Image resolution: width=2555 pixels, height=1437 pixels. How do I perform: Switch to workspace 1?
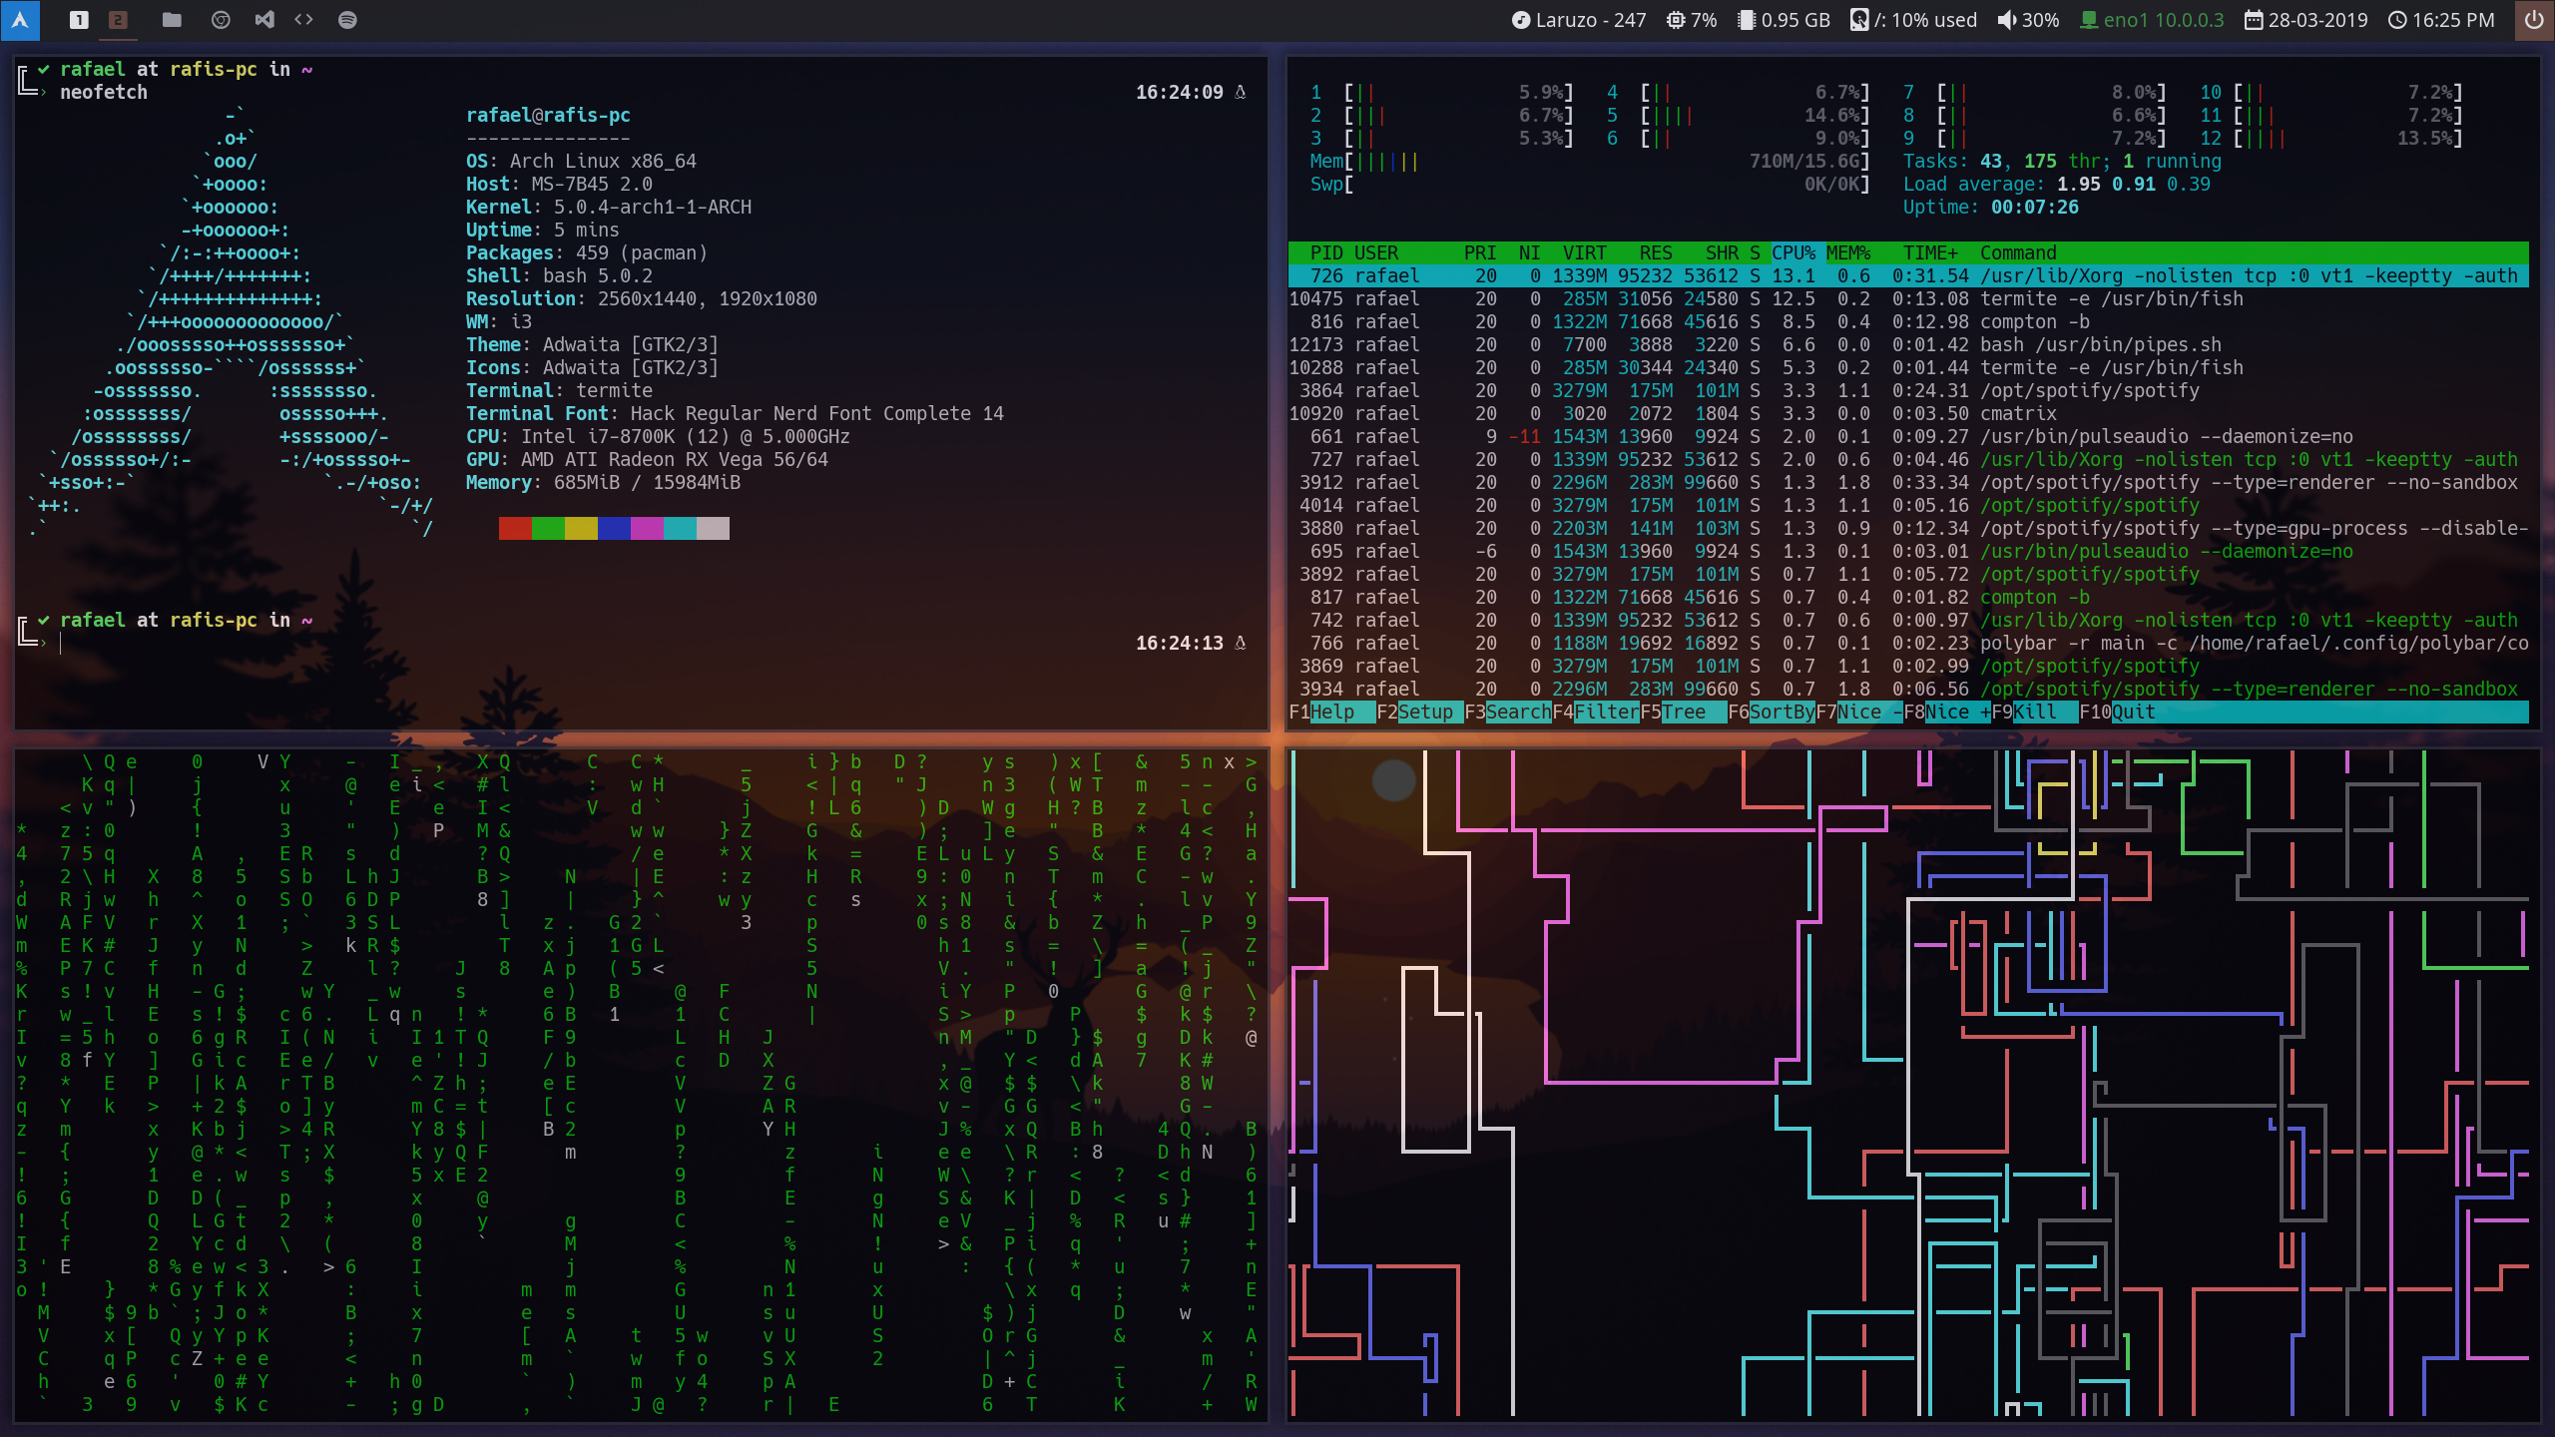point(79,20)
